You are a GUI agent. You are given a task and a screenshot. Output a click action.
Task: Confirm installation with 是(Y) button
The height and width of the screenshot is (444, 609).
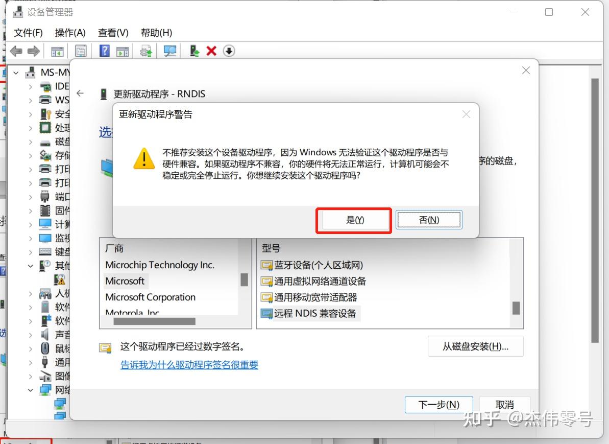click(355, 220)
